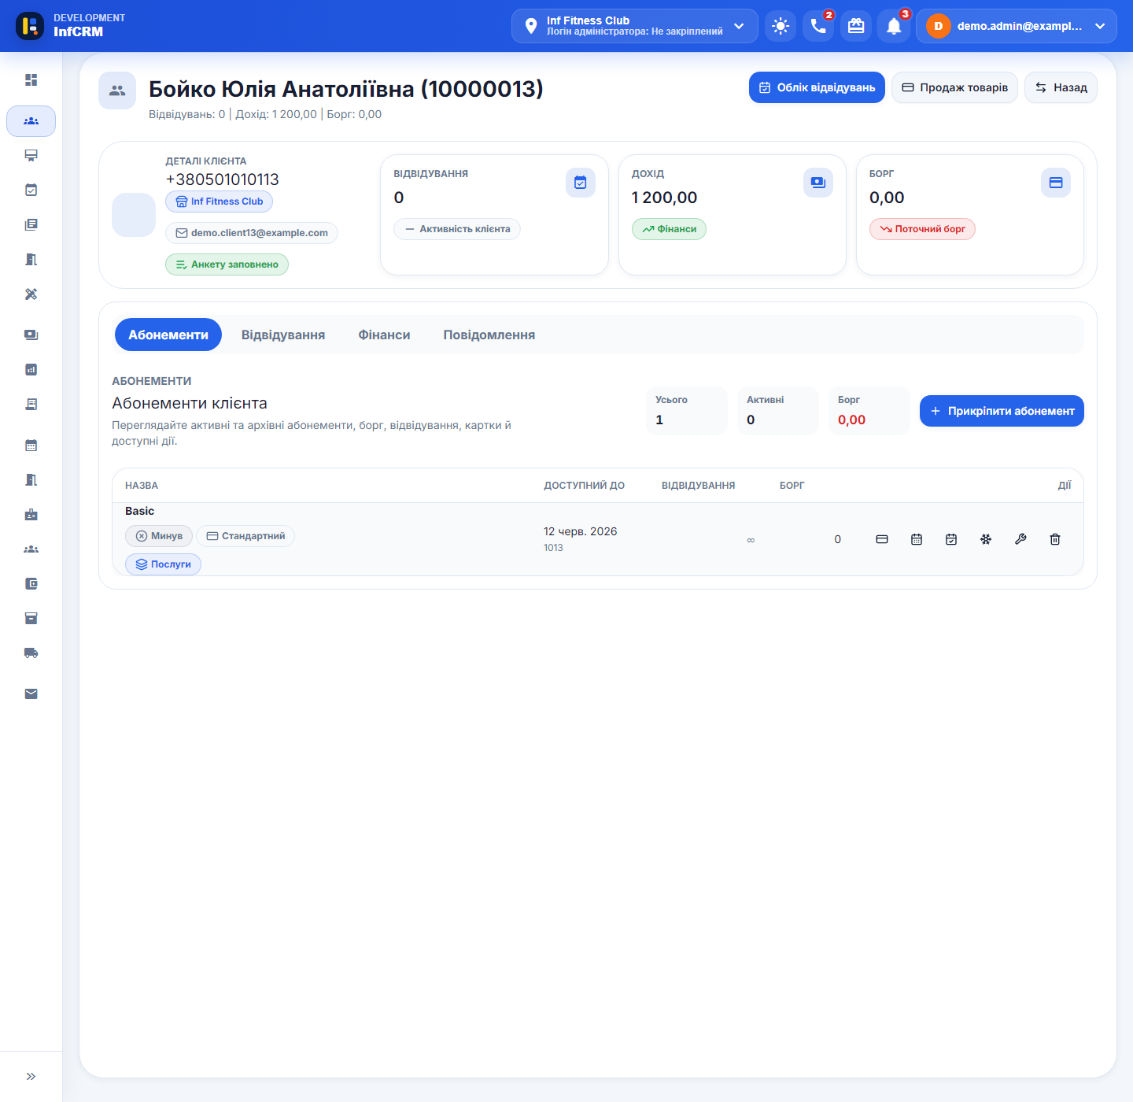Open the gift icon in the header
The image size is (1133, 1102).
tap(856, 26)
